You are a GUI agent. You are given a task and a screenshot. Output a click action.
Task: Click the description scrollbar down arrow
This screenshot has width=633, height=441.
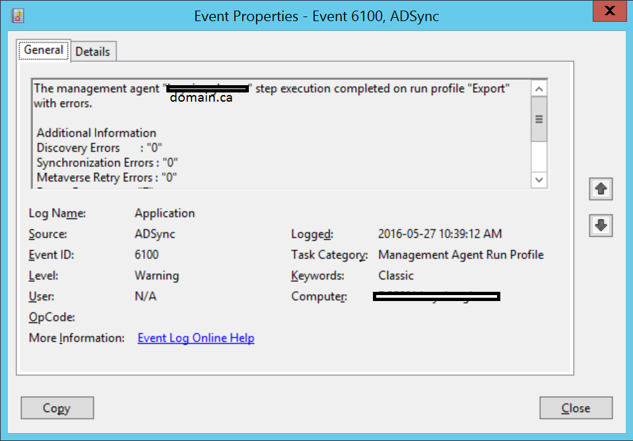coord(539,180)
